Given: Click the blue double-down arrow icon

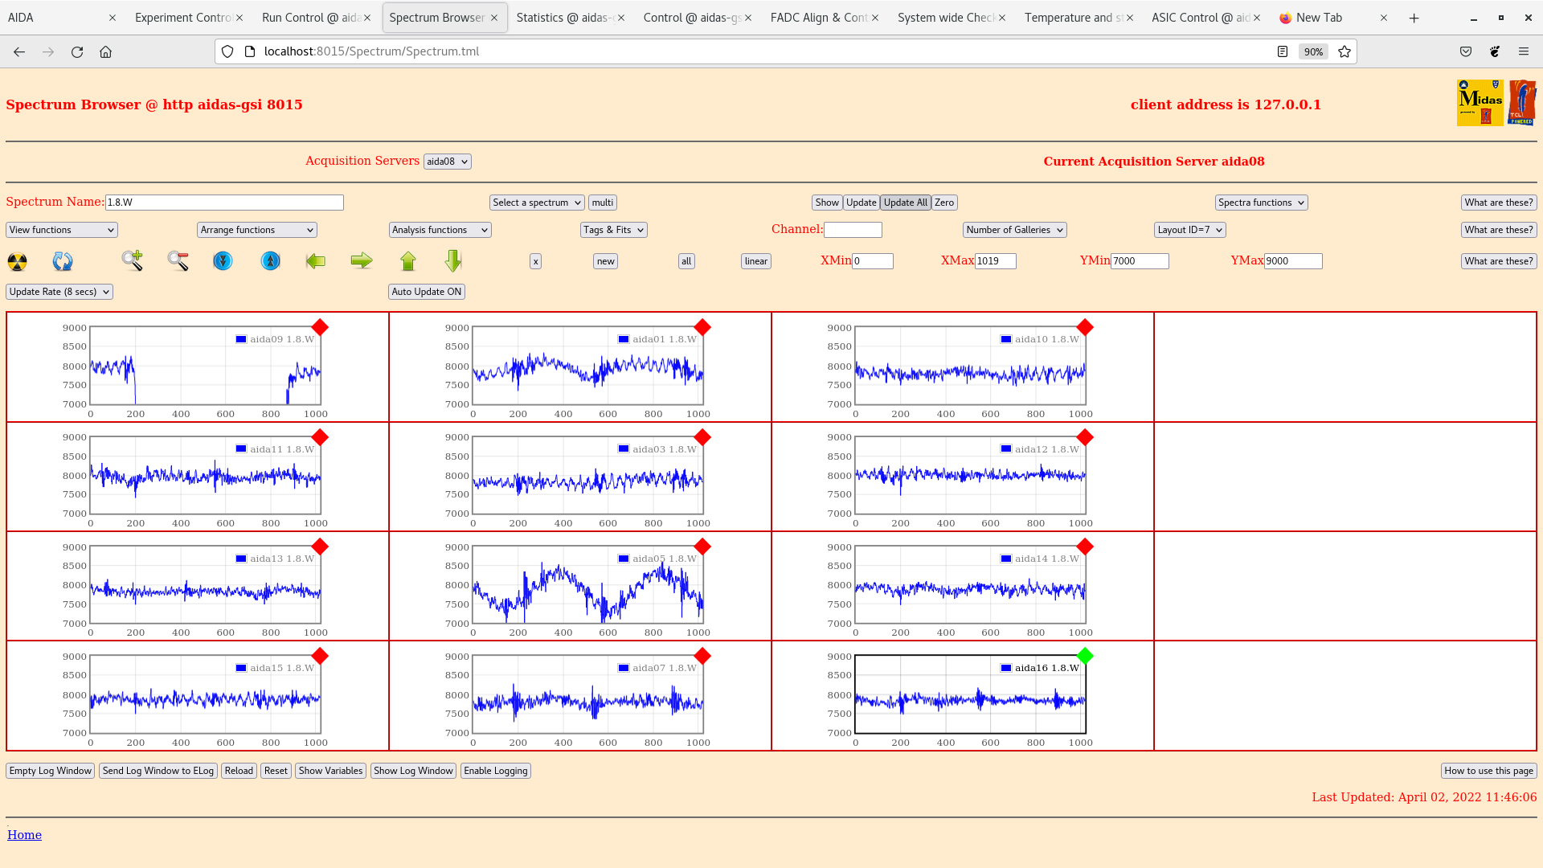Looking at the screenshot, I should 223,260.
